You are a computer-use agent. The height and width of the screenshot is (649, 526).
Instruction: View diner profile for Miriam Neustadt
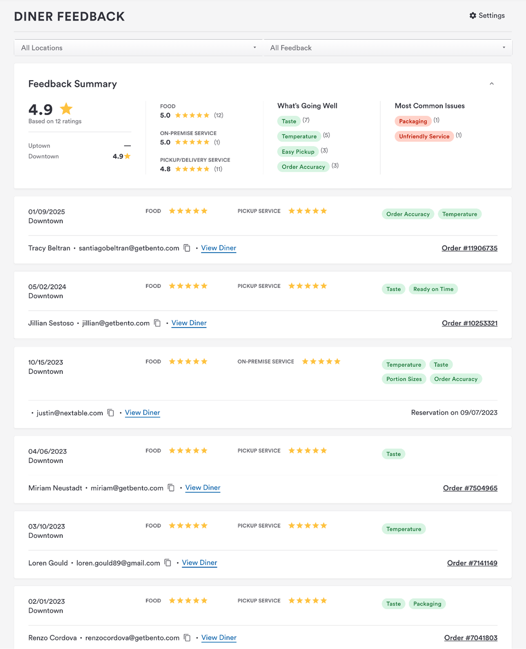(203, 488)
